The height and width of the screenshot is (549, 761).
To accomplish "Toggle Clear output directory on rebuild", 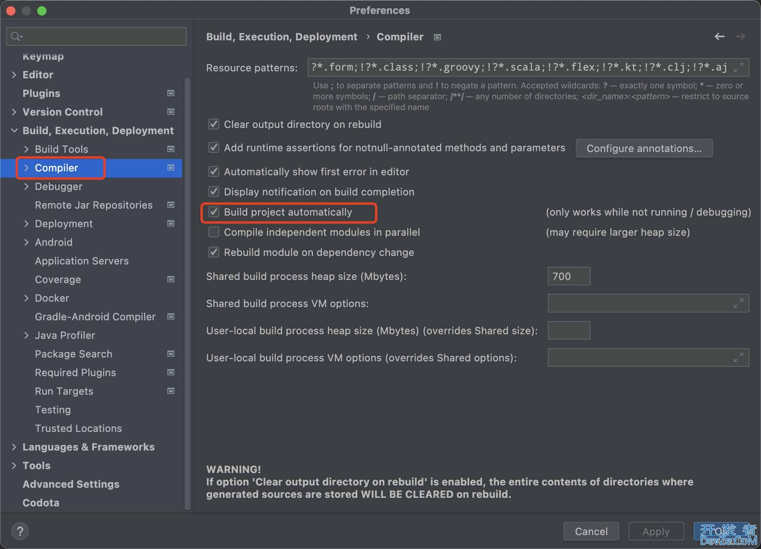I will click(214, 124).
